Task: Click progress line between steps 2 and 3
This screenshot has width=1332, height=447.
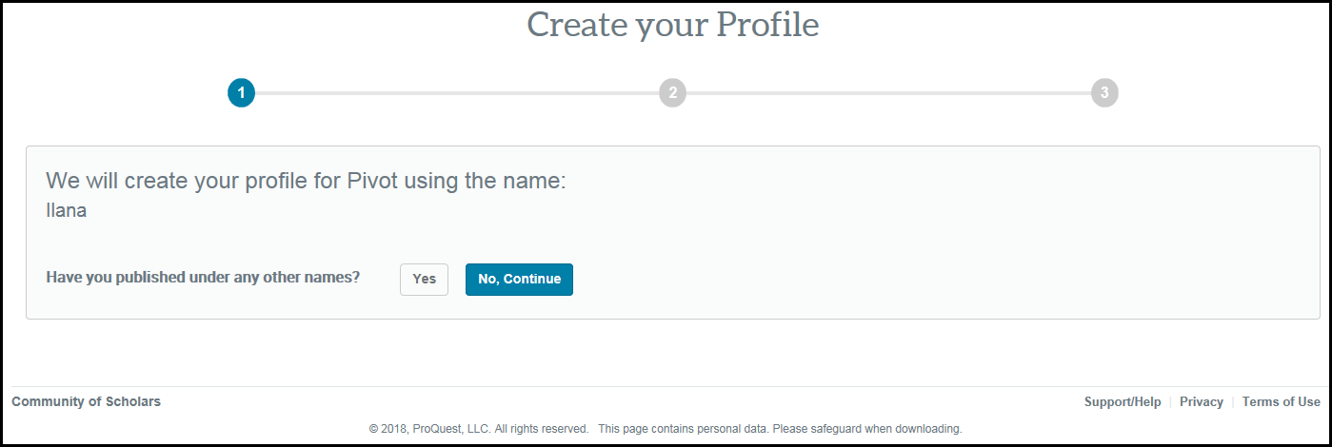Action: point(888,93)
